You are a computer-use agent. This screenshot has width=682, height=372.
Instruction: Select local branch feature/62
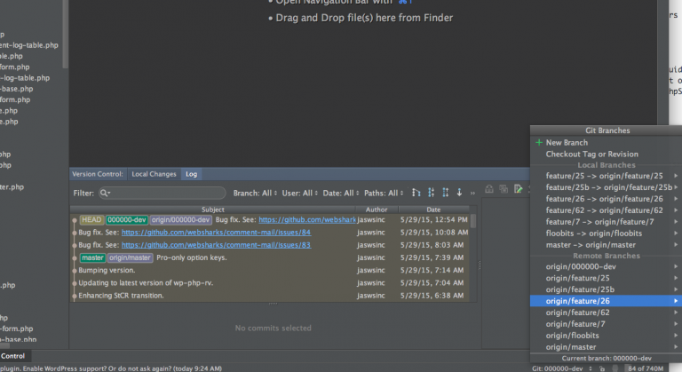[606, 210]
